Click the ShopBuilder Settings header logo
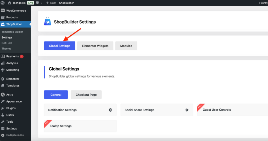The width and height of the screenshot is (268, 141). coord(48,21)
